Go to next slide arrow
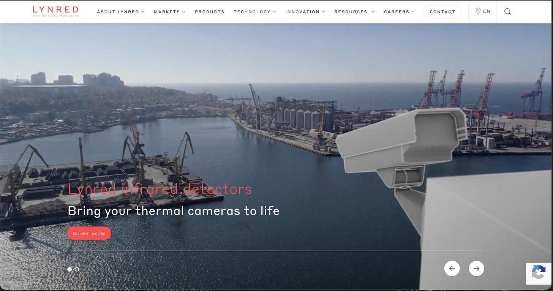This screenshot has width=553, height=291. pos(476,268)
